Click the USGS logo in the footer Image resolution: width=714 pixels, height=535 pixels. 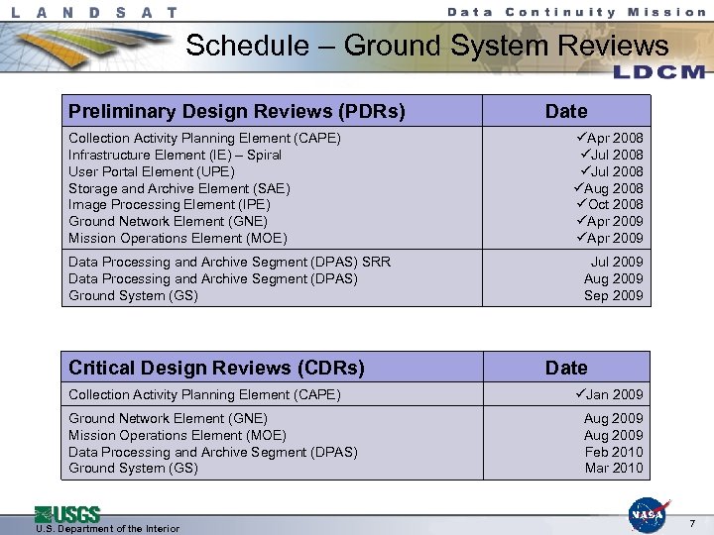[67, 514]
